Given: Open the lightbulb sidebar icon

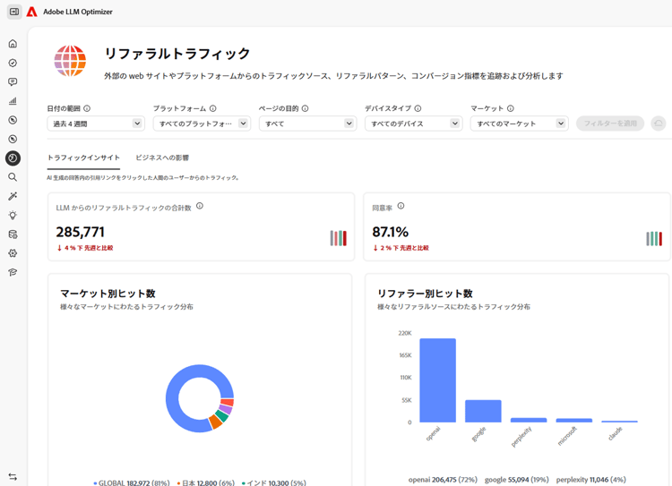Looking at the screenshot, I should coord(13,215).
